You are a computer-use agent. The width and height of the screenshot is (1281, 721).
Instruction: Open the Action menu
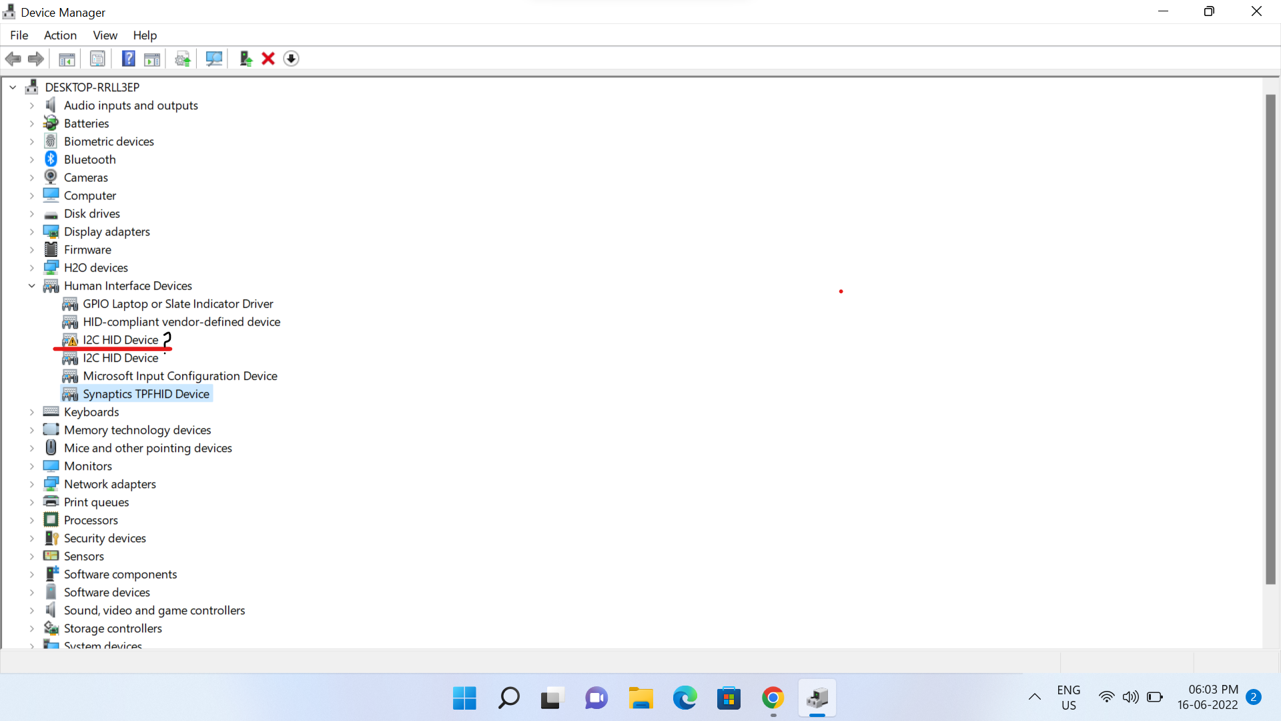coord(60,35)
